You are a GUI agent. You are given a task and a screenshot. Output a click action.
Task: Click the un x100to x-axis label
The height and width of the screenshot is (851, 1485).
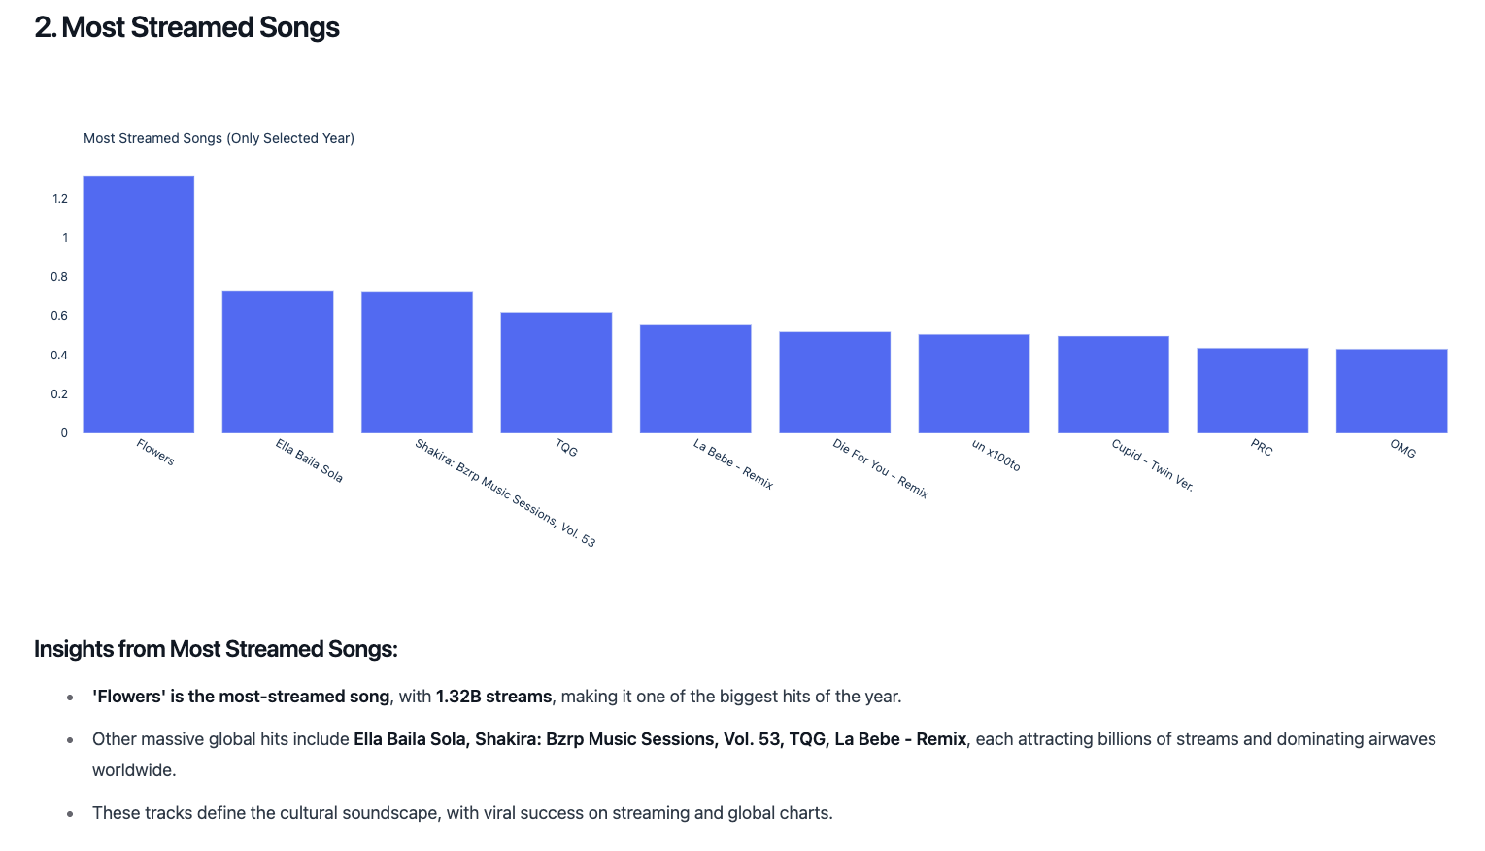(996, 456)
